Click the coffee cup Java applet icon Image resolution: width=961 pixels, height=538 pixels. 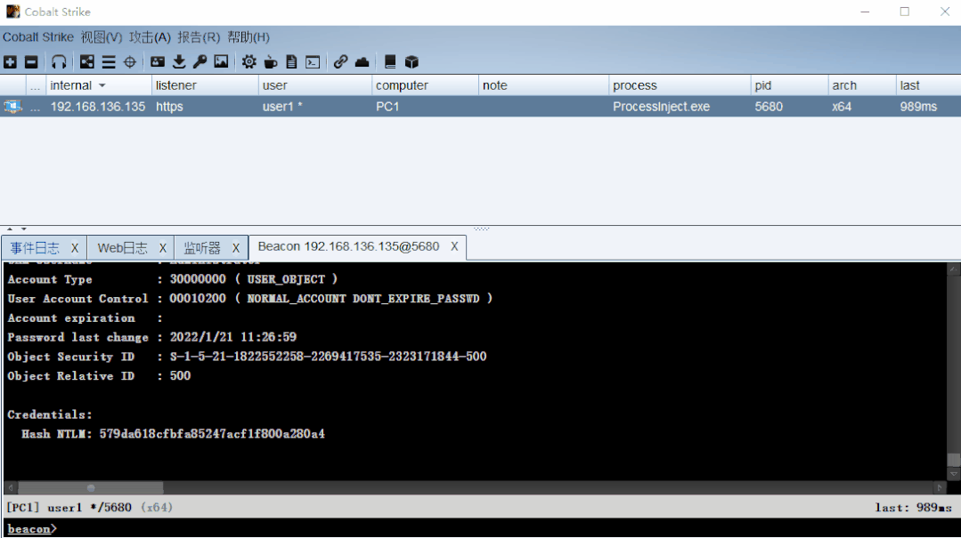270,62
